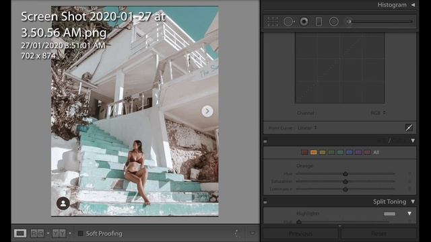The image size is (431, 242).
Task: Select the Crop Overlay grid tool
Action: pyautogui.click(x=272, y=22)
